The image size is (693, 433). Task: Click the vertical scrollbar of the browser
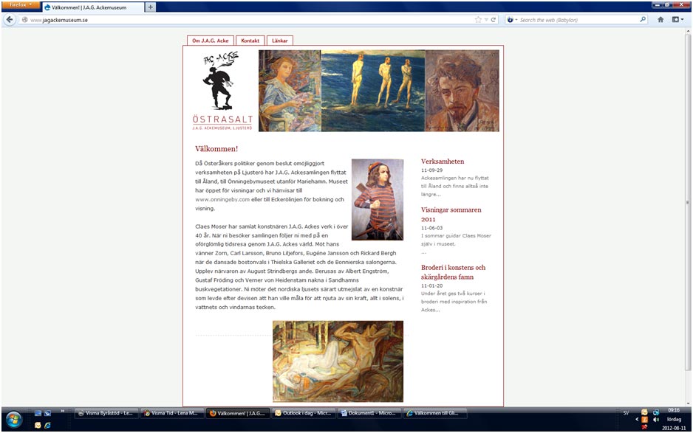tap(687, 203)
